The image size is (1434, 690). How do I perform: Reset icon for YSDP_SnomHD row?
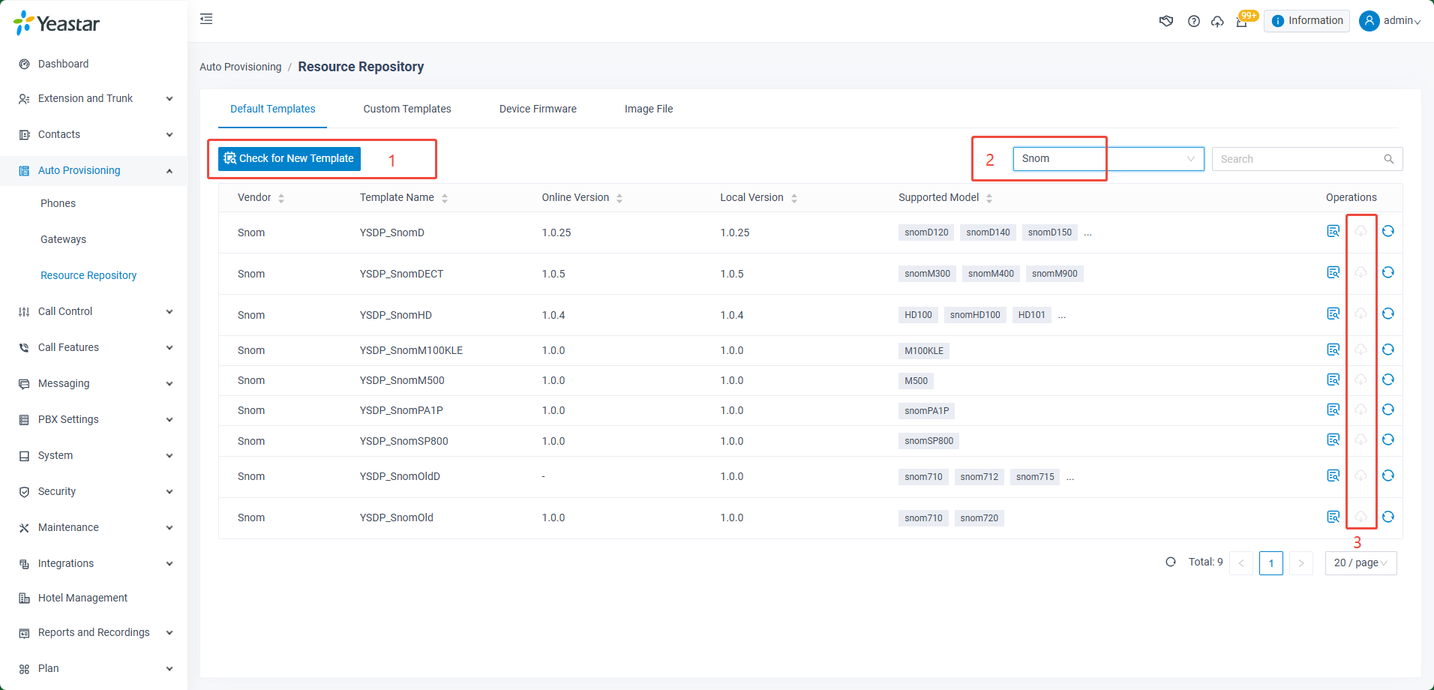pos(1388,313)
